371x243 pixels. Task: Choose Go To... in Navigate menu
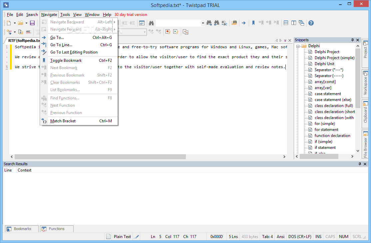point(79,38)
